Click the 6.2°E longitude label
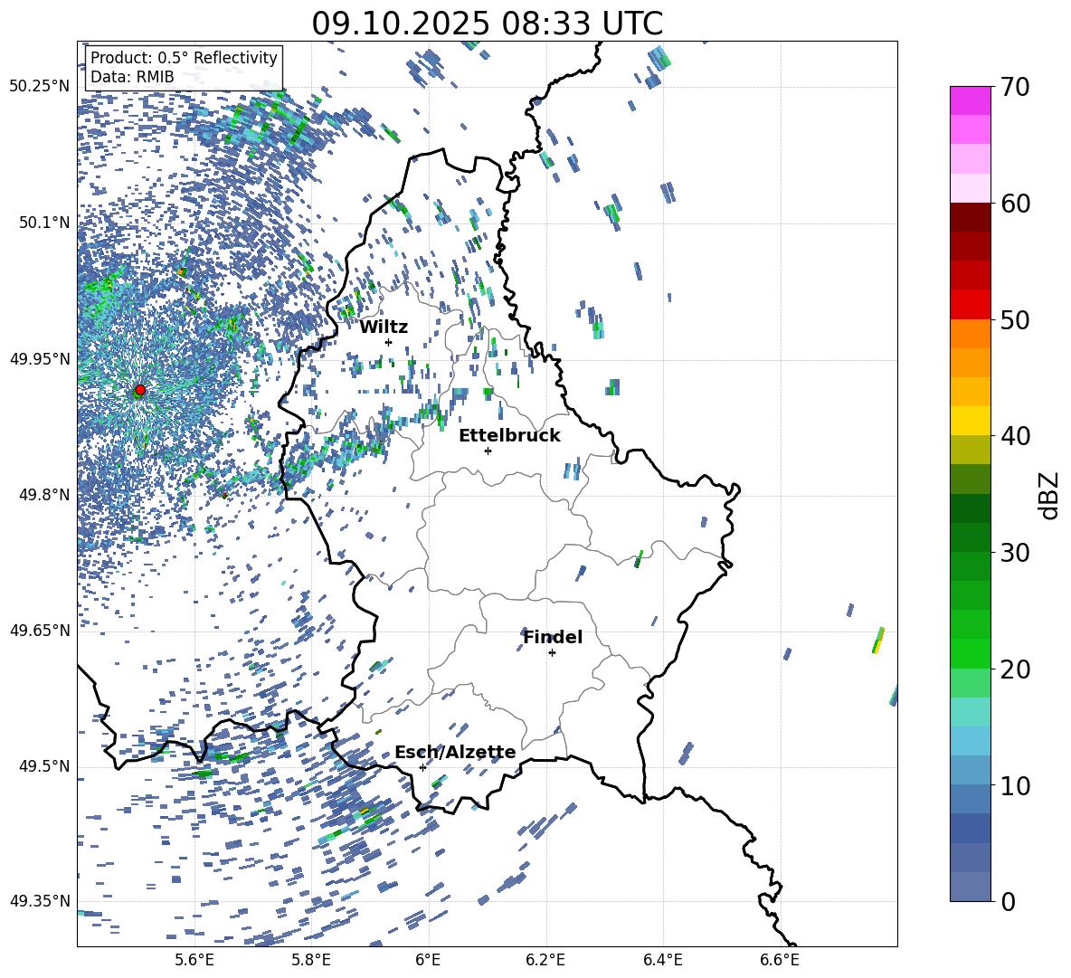This screenshot has height=978, width=1071. [x=545, y=961]
